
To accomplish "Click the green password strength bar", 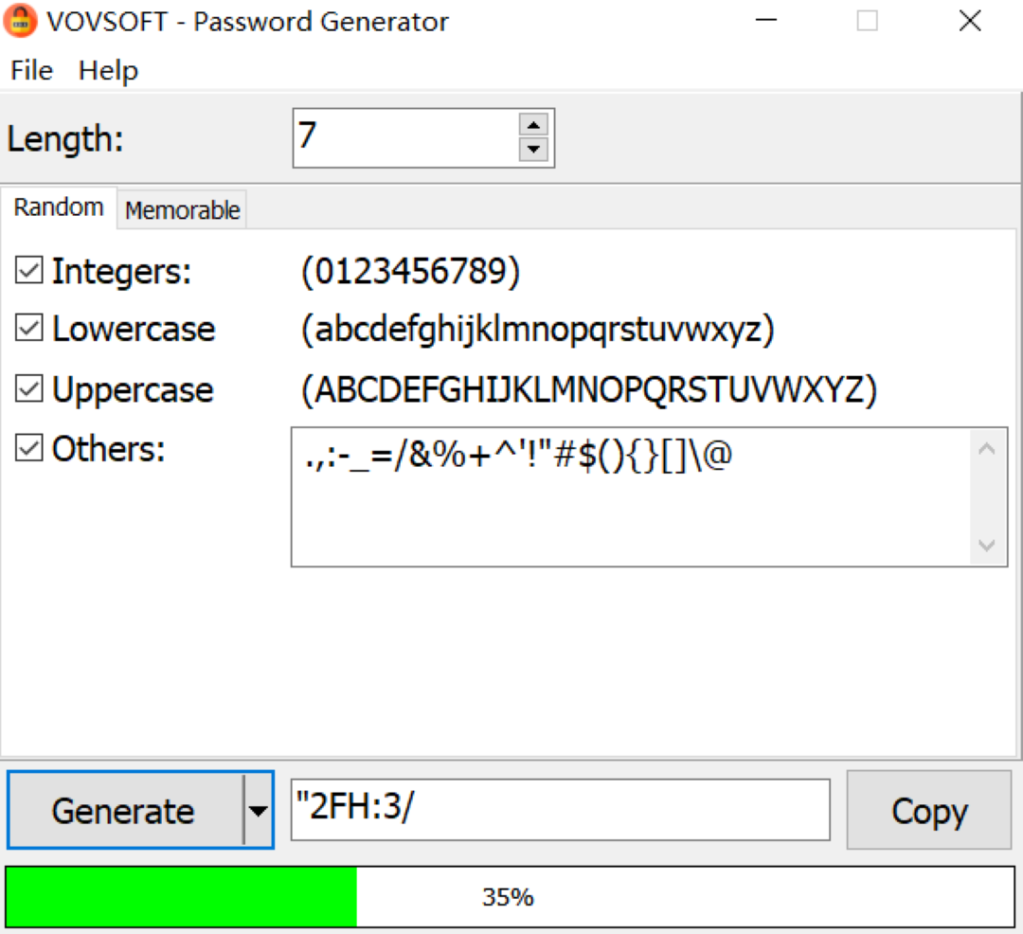I will 181,897.
